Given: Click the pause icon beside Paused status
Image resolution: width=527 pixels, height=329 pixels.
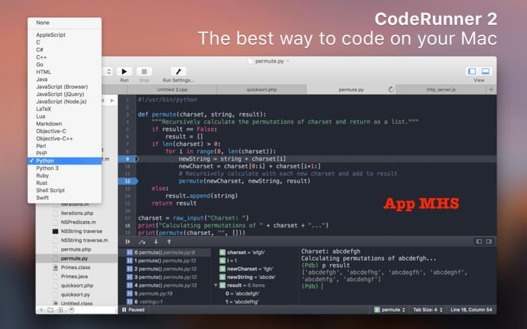Looking at the screenshot, I should coord(124,310).
